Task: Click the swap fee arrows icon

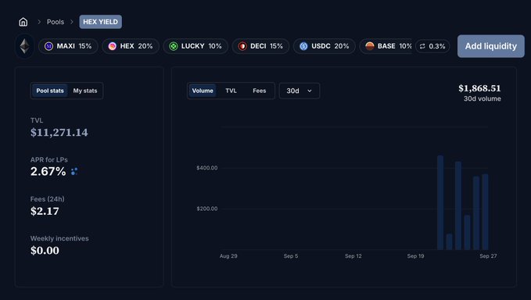Action: 422,46
